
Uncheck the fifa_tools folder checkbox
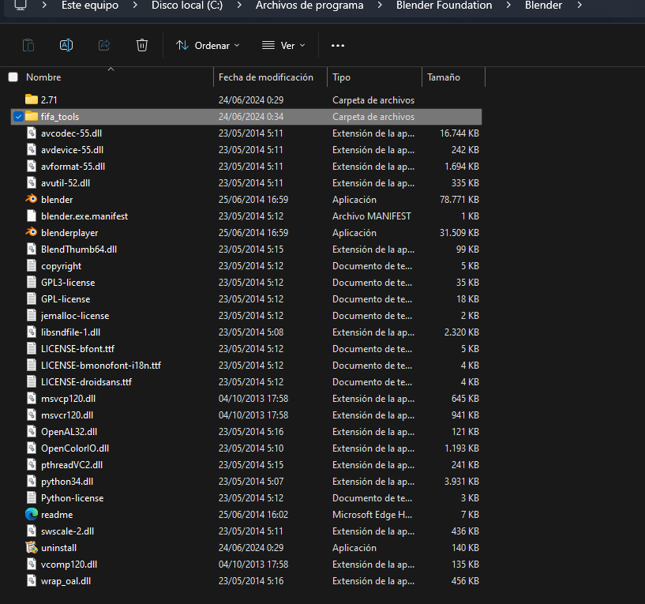click(x=18, y=116)
